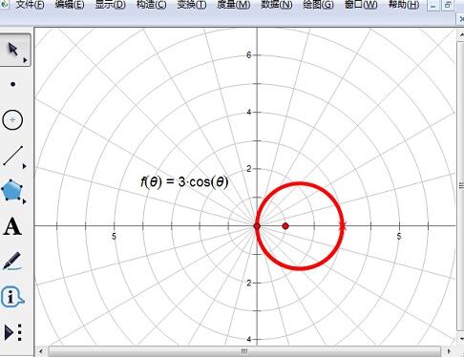This screenshot has width=464, height=357.
Task: Open the 绘图(G) menu
Action: coord(319,5)
